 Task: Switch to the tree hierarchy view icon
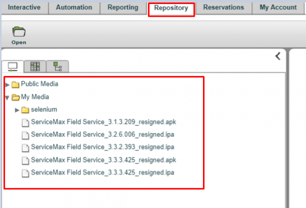pyautogui.click(x=58, y=67)
